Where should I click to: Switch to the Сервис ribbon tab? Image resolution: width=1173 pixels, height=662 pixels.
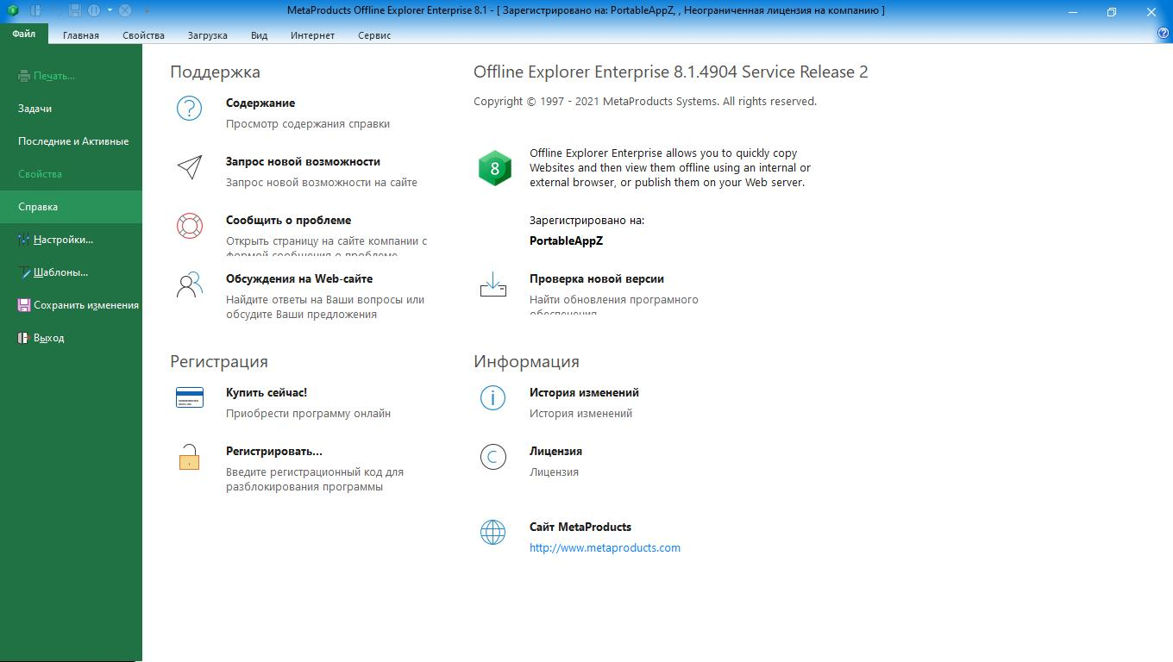374,35
